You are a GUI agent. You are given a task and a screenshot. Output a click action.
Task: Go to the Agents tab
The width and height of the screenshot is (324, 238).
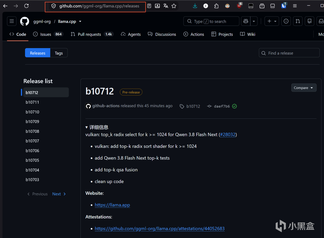click(131, 34)
